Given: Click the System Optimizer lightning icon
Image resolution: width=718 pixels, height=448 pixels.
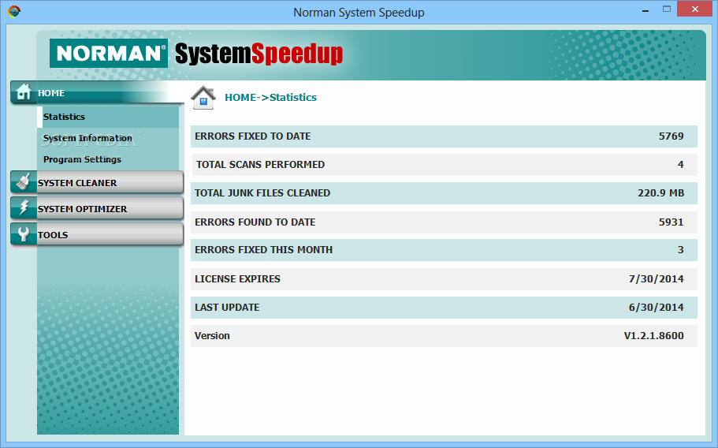Looking at the screenshot, I should 24,208.
